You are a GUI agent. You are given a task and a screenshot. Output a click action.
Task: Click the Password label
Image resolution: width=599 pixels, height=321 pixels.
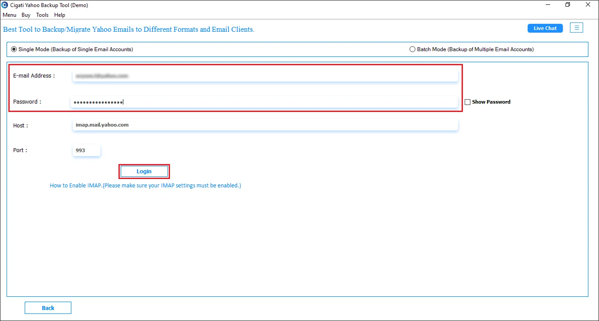[27, 102]
